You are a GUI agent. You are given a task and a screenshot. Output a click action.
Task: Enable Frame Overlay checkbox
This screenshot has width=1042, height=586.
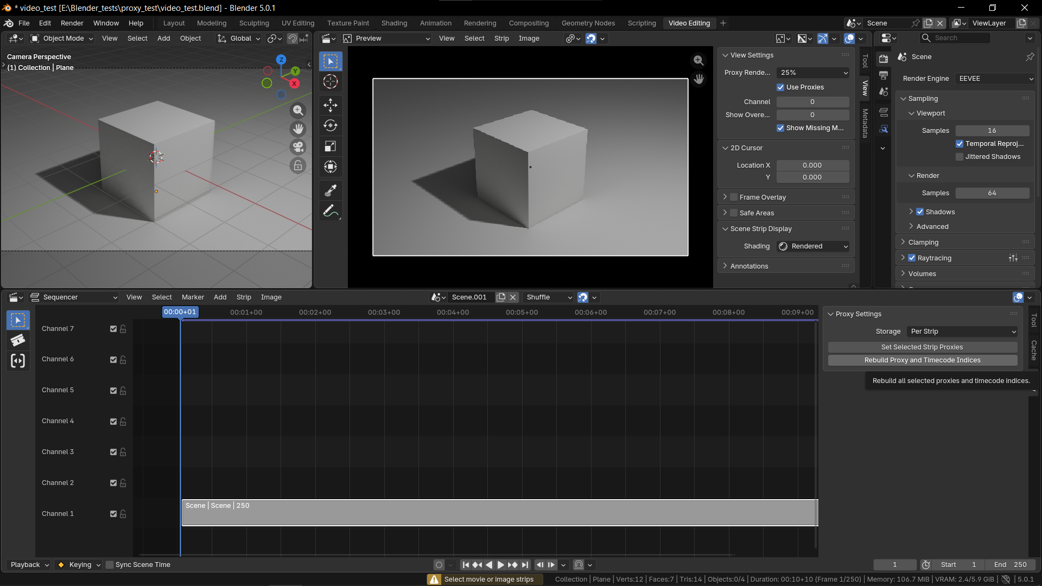734,198
